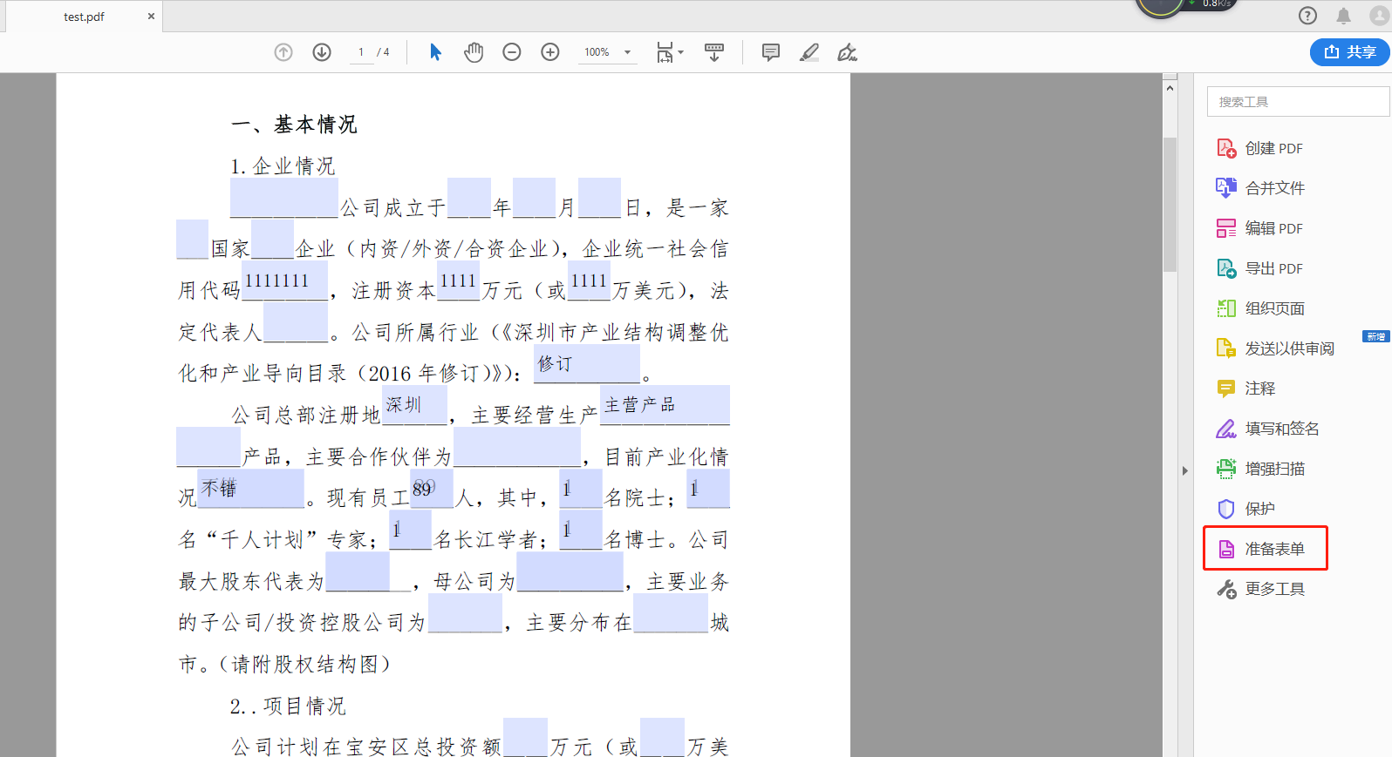This screenshot has height=757, width=1392.
Task: Open the 发送以供审阅 tool
Action: pos(1276,348)
